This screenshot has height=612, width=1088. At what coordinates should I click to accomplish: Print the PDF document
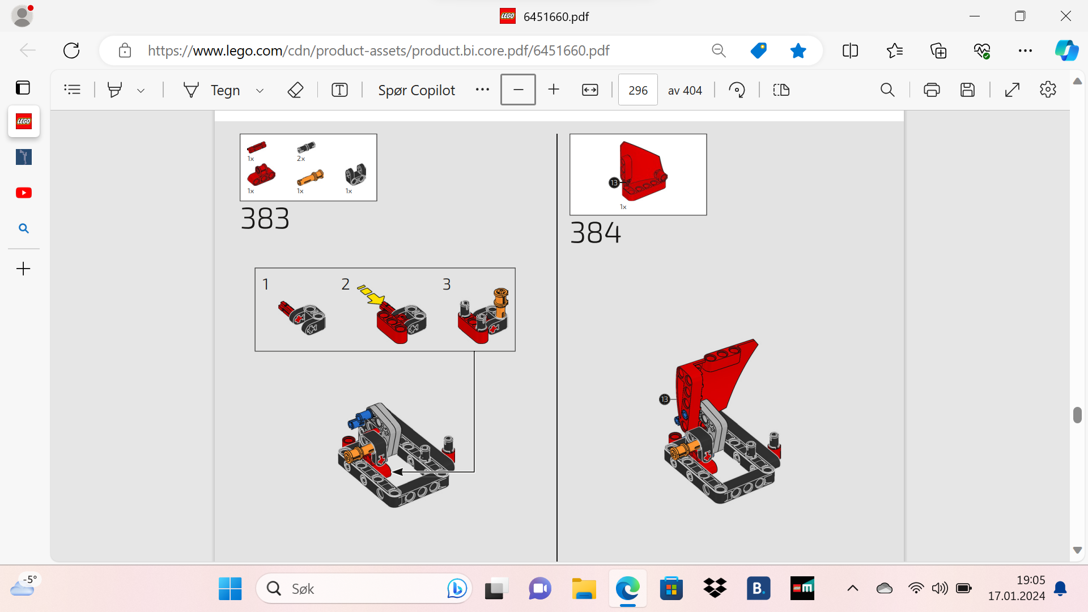932,90
